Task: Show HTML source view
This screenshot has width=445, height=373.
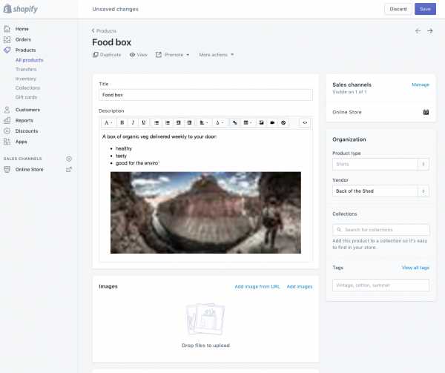Action: pos(305,122)
